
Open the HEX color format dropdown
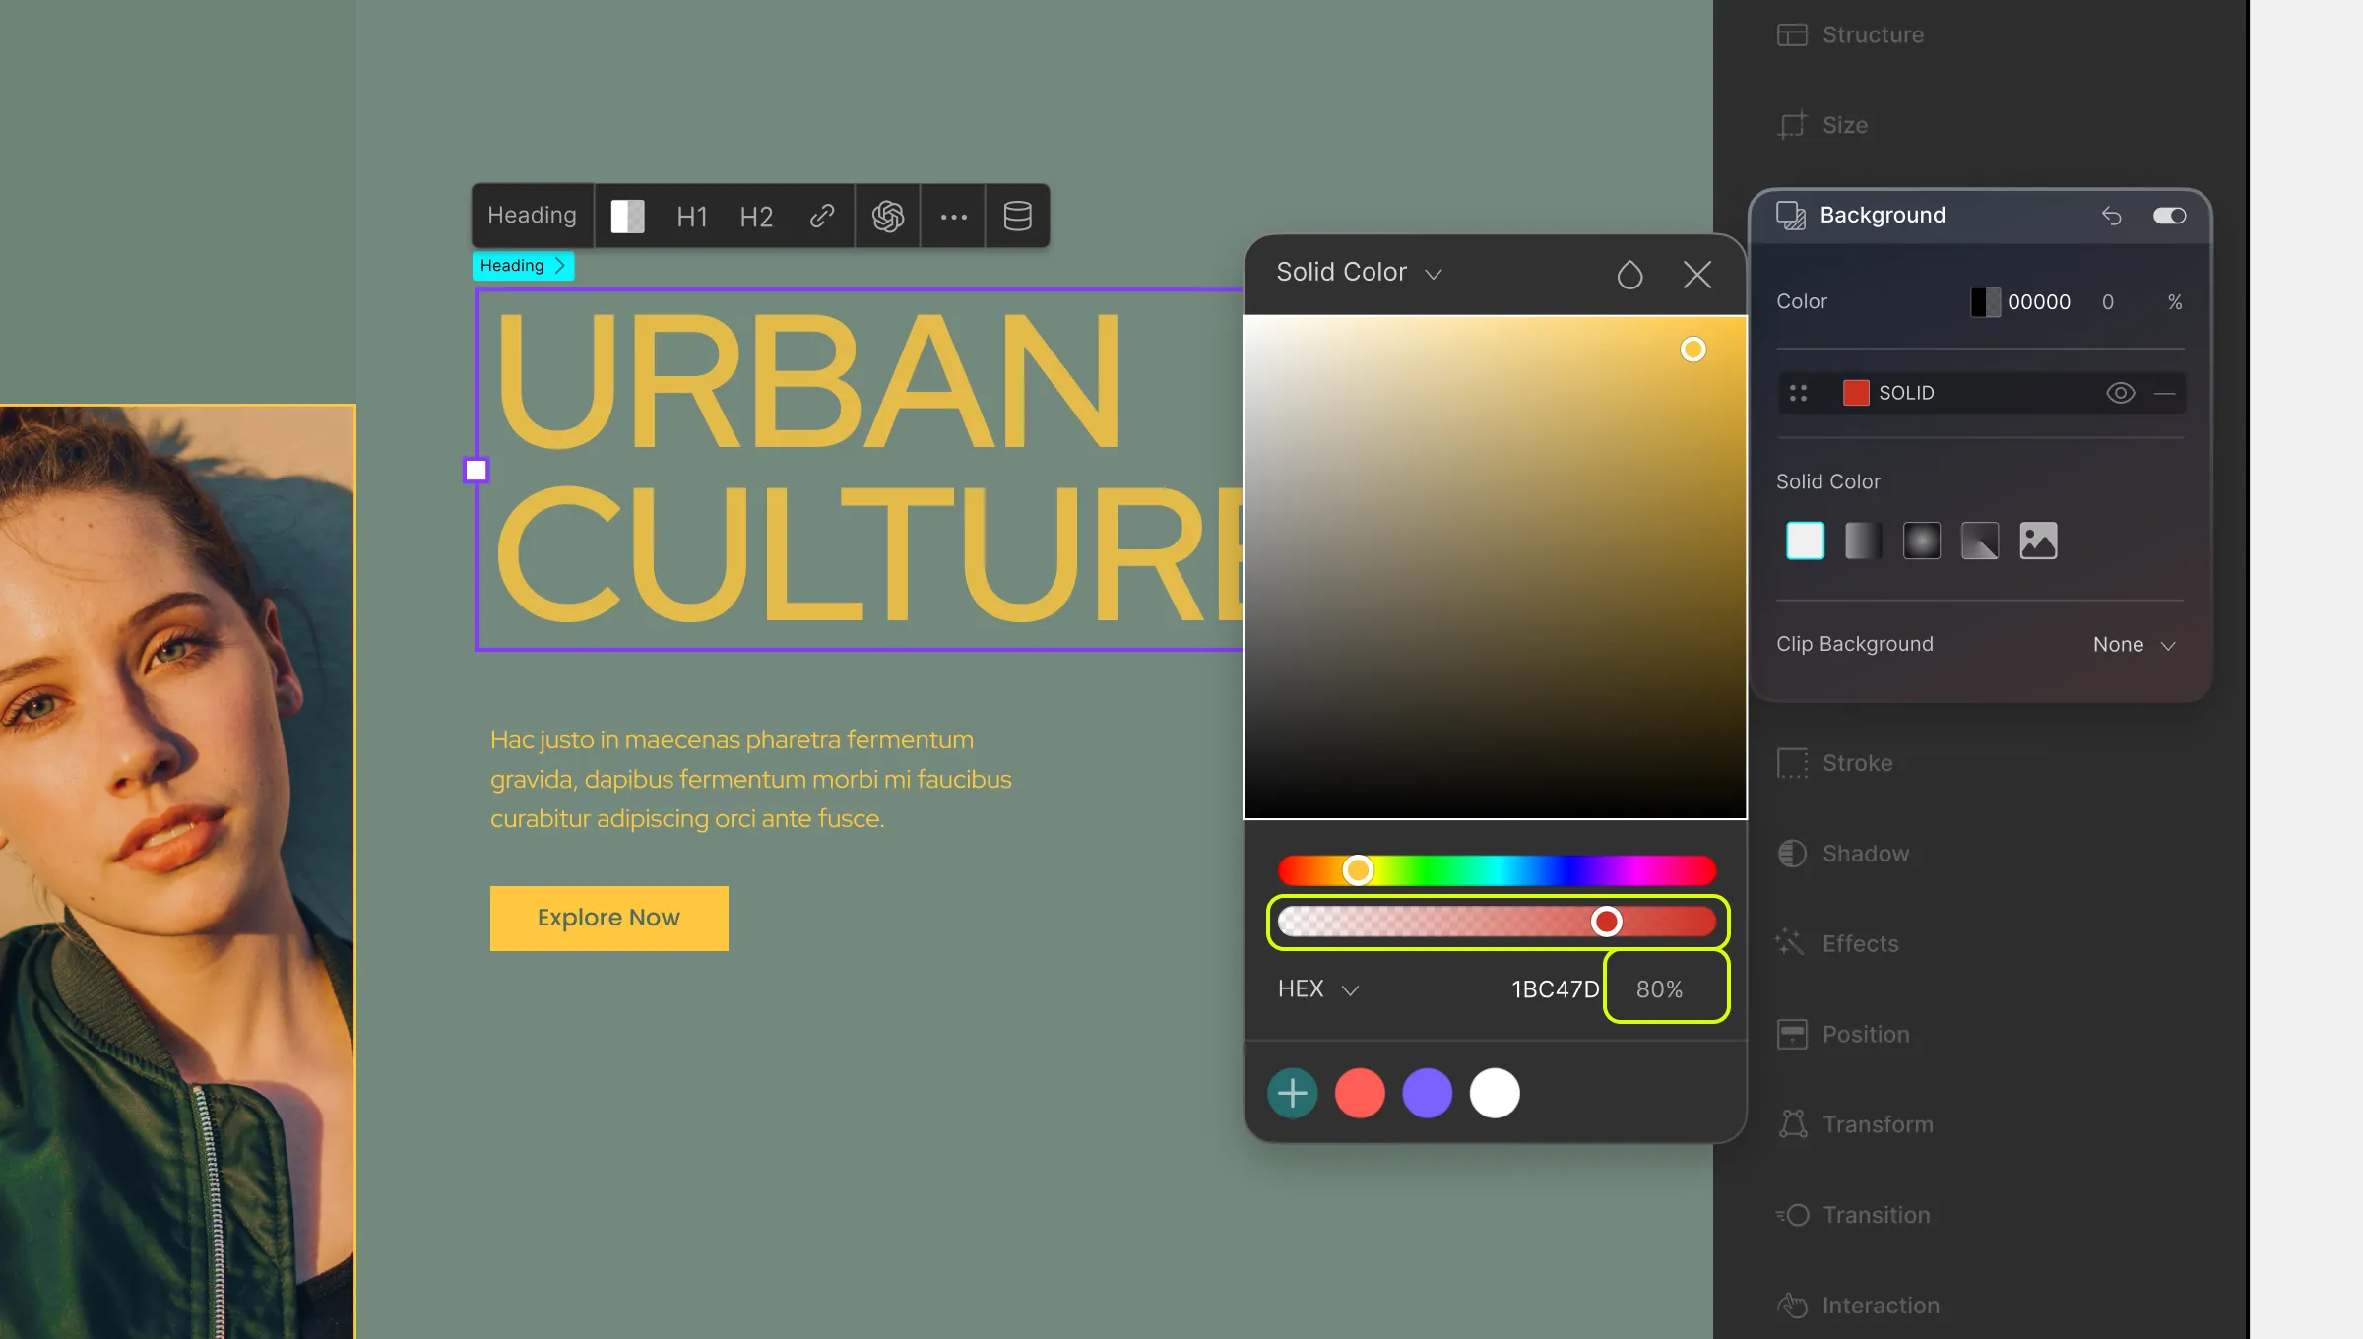(x=1316, y=988)
